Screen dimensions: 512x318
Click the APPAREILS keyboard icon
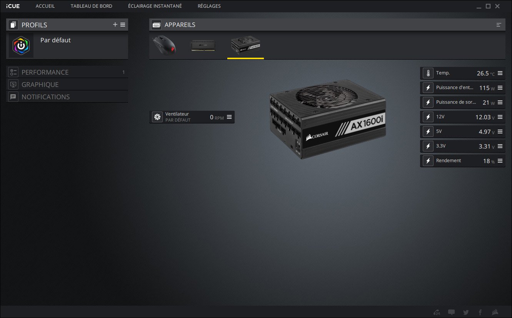(x=156, y=25)
